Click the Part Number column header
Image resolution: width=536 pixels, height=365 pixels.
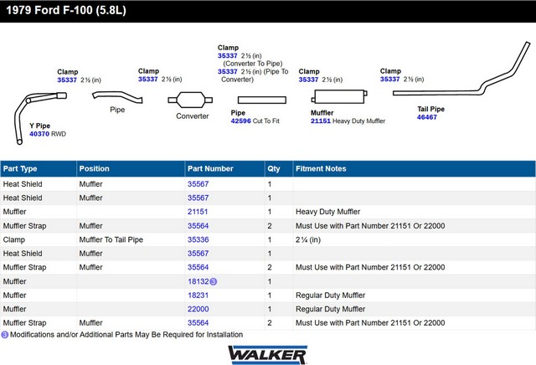225,169
